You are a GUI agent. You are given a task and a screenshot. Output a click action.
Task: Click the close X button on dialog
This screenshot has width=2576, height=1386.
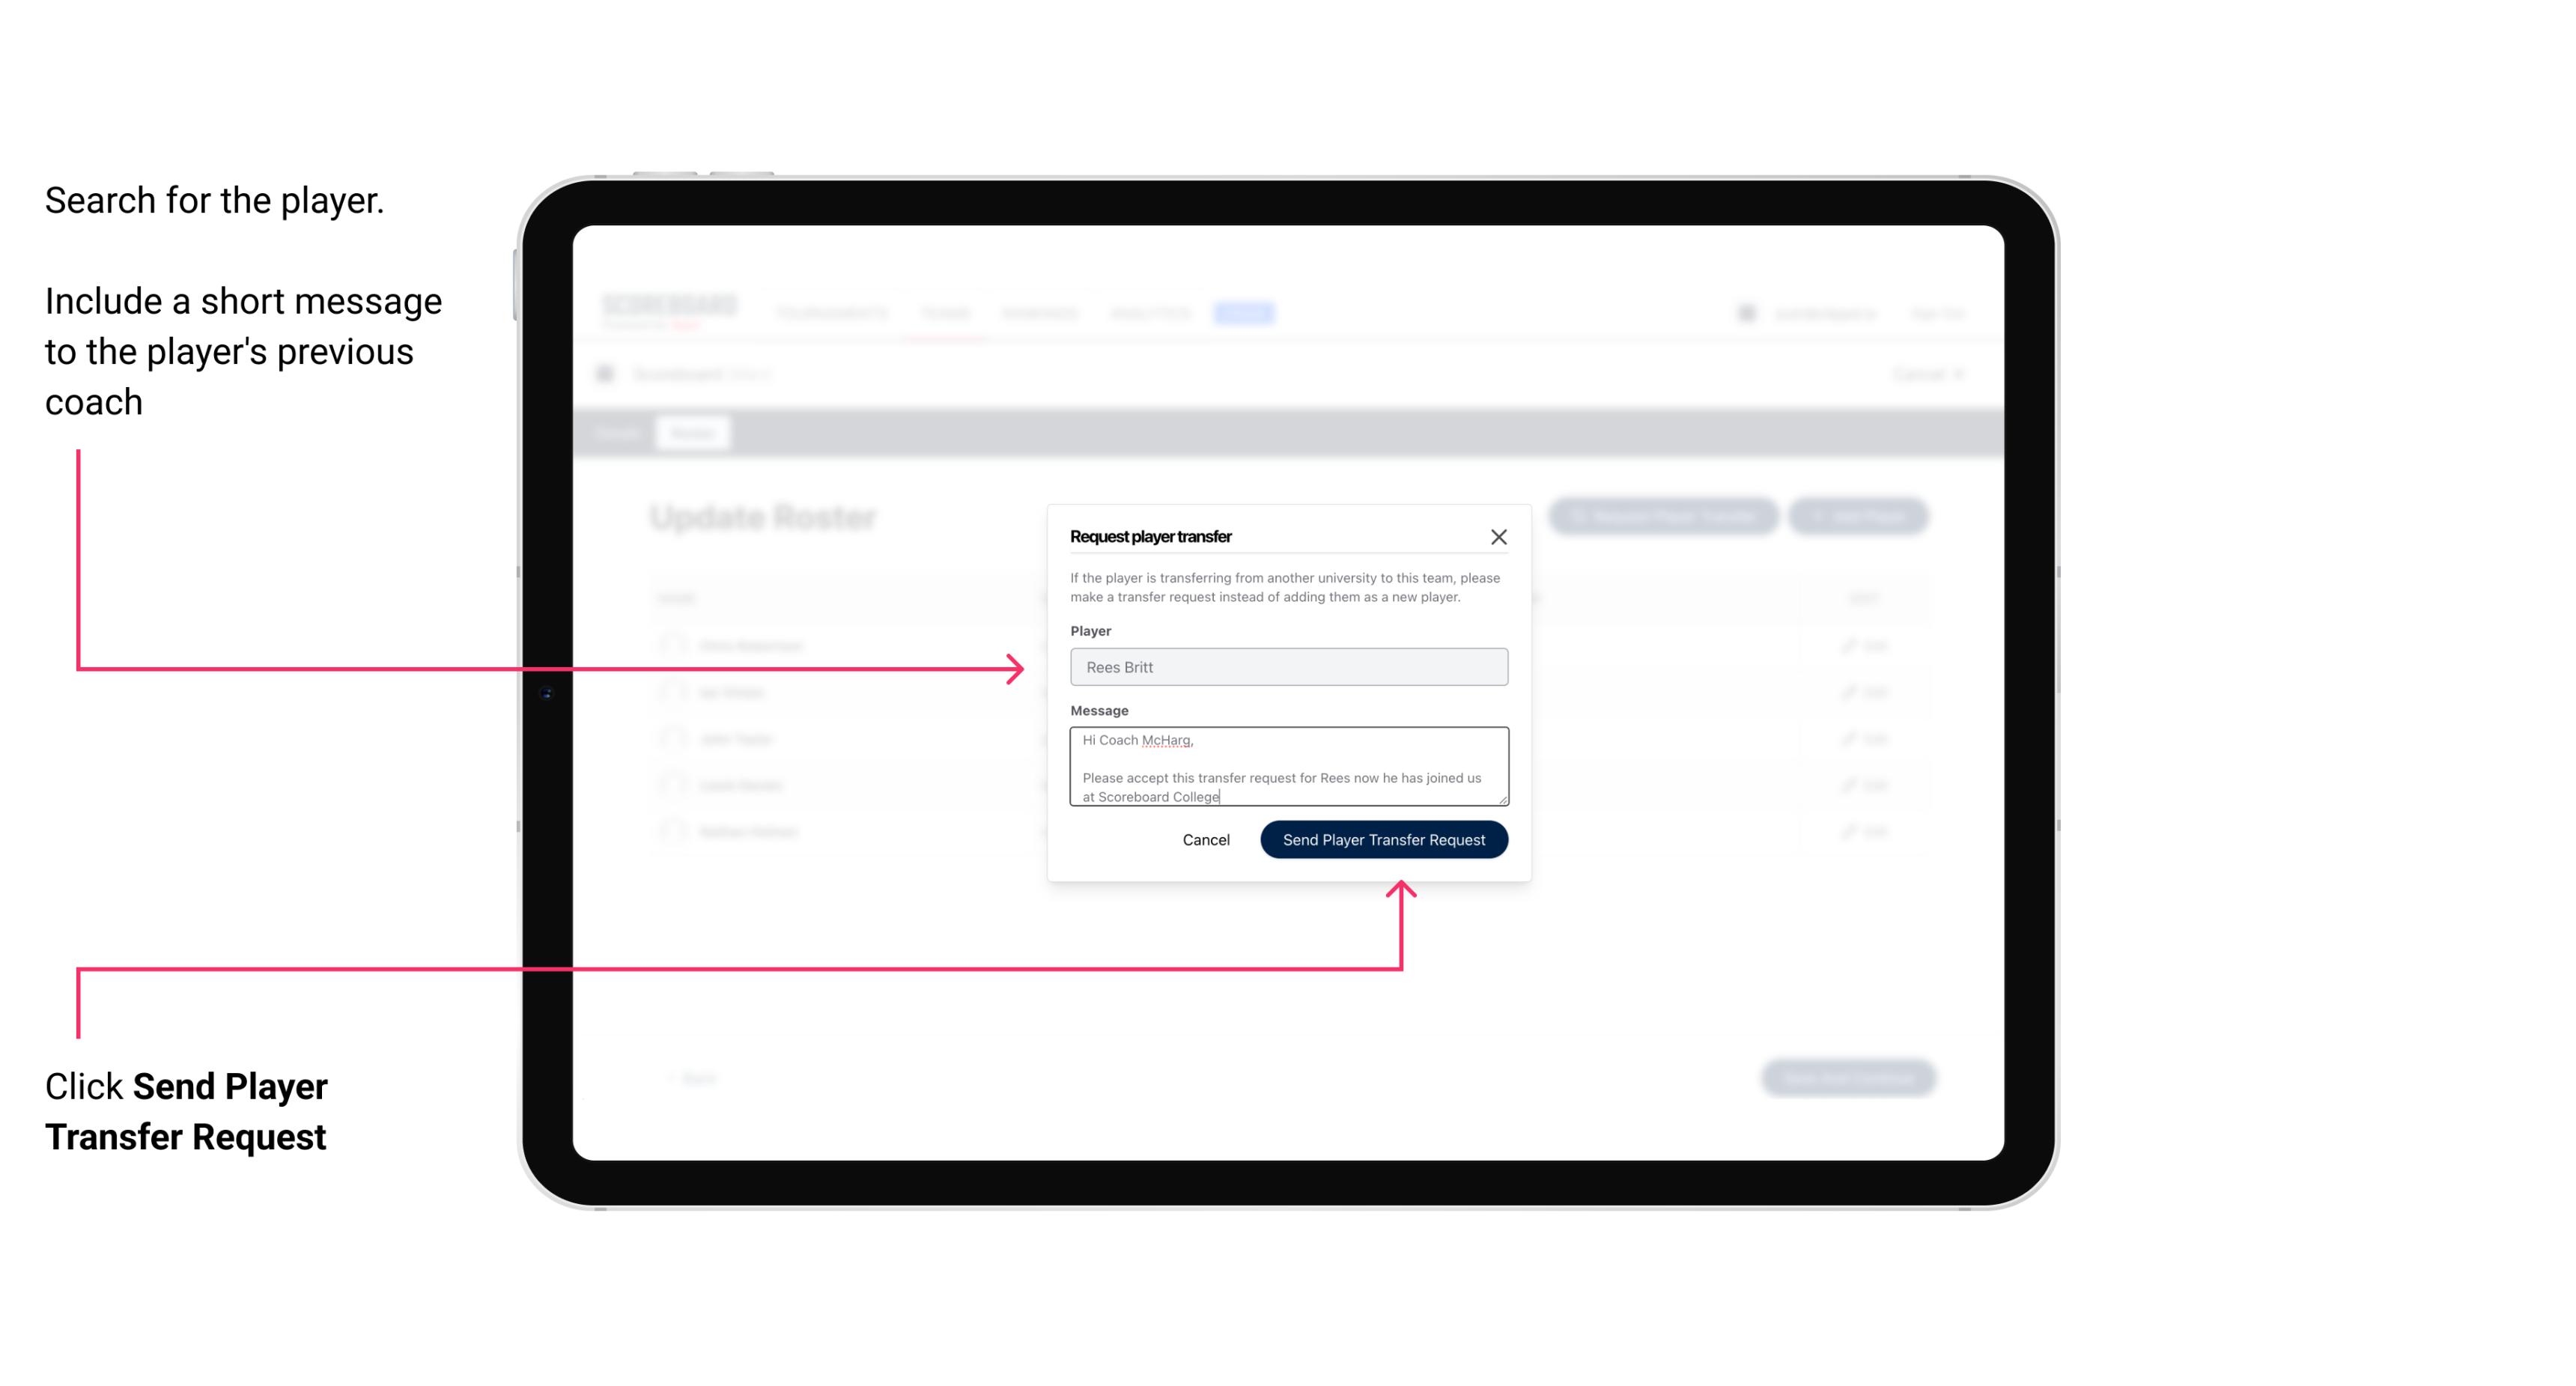pyautogui.click(x=1499, y=536)
